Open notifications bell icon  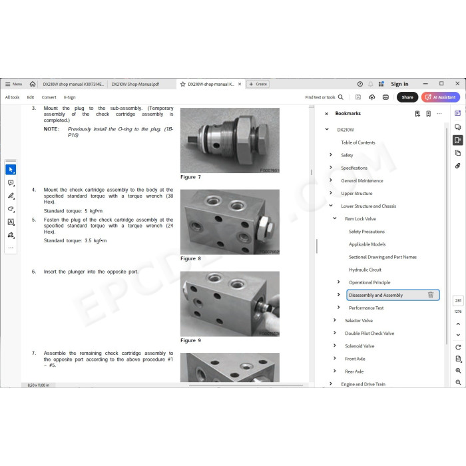370,84
